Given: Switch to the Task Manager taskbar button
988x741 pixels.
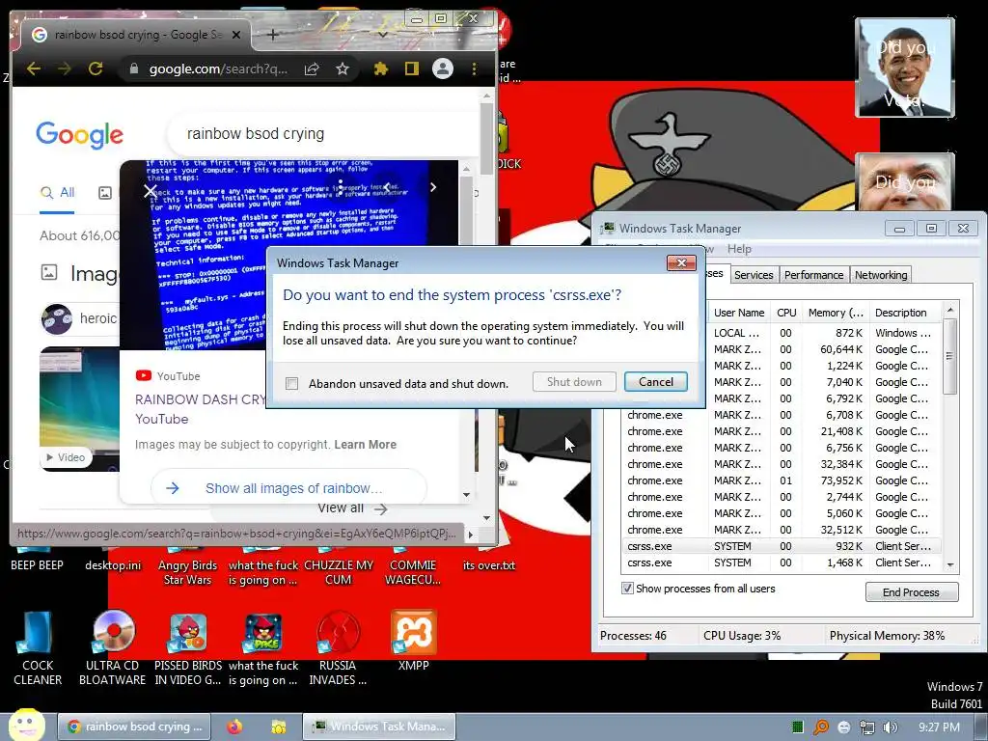Looking at the screenshot, I should pos(378,727).
